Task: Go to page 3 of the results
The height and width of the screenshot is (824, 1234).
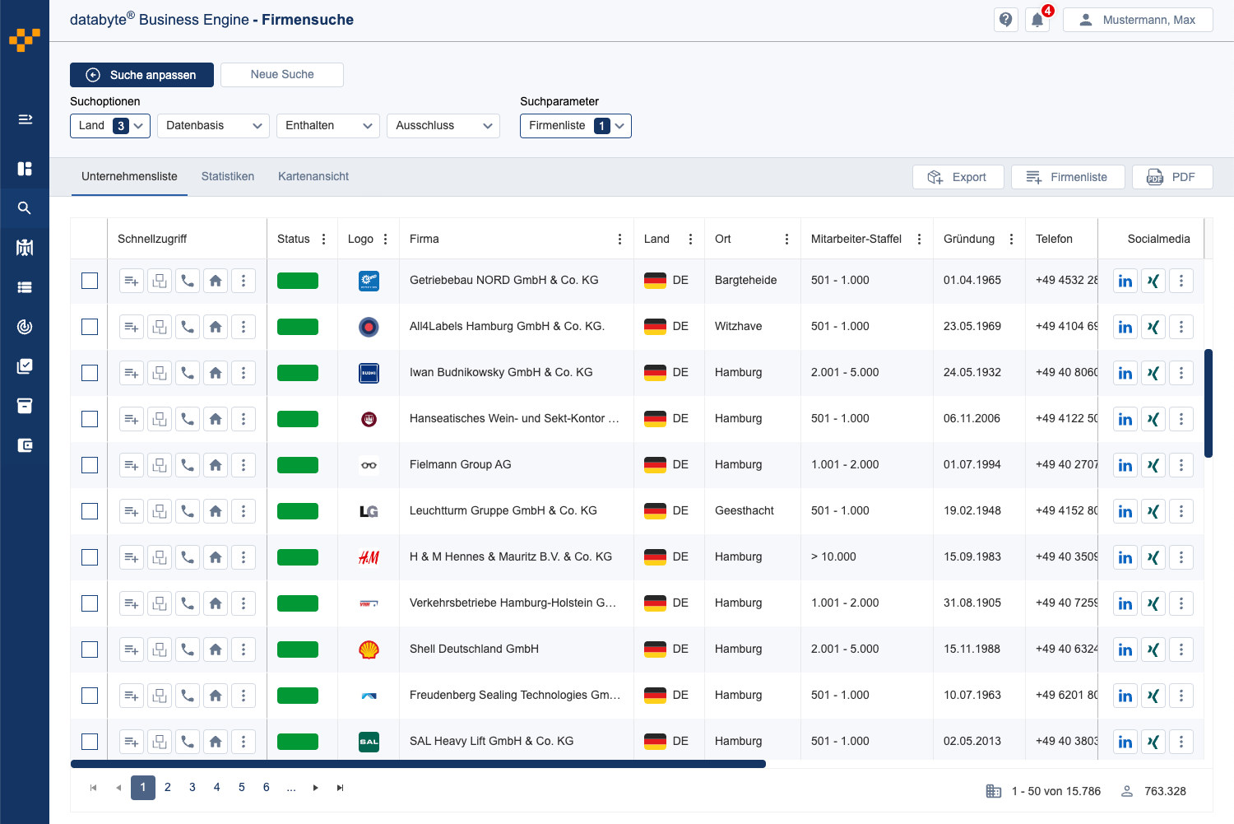Action: (x=192, y=787)
